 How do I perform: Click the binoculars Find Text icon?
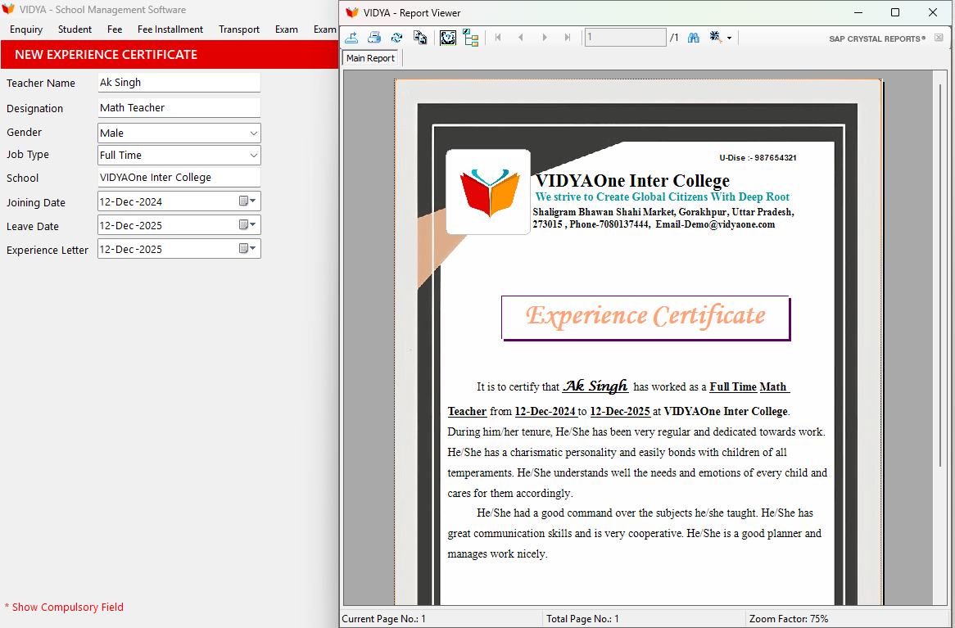pos(693,38)
